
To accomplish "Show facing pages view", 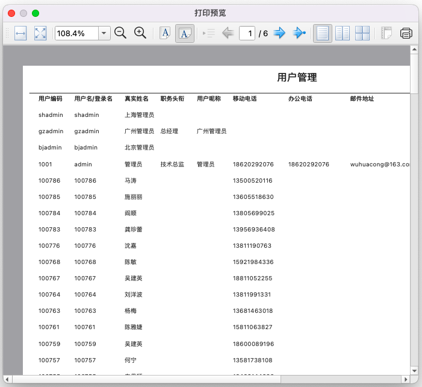I will 343,34.
